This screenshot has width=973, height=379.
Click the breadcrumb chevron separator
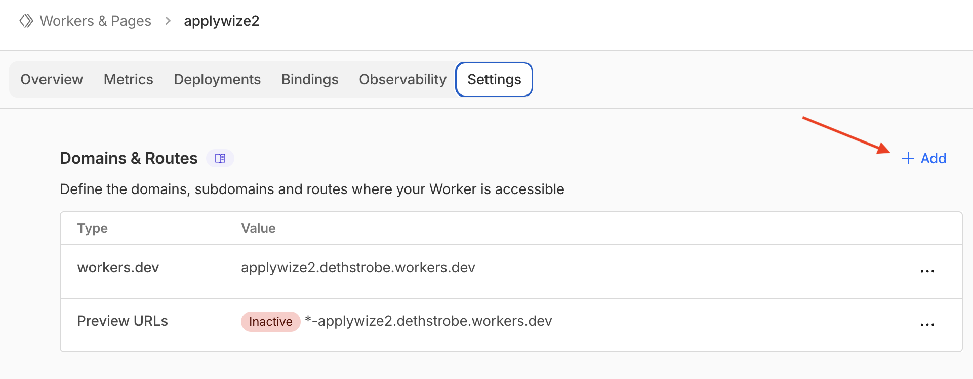(x=168, y=21)
